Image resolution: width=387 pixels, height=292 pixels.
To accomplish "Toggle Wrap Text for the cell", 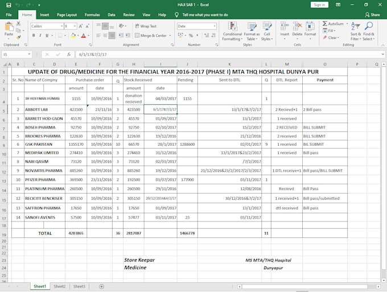I will coord(146,26).
